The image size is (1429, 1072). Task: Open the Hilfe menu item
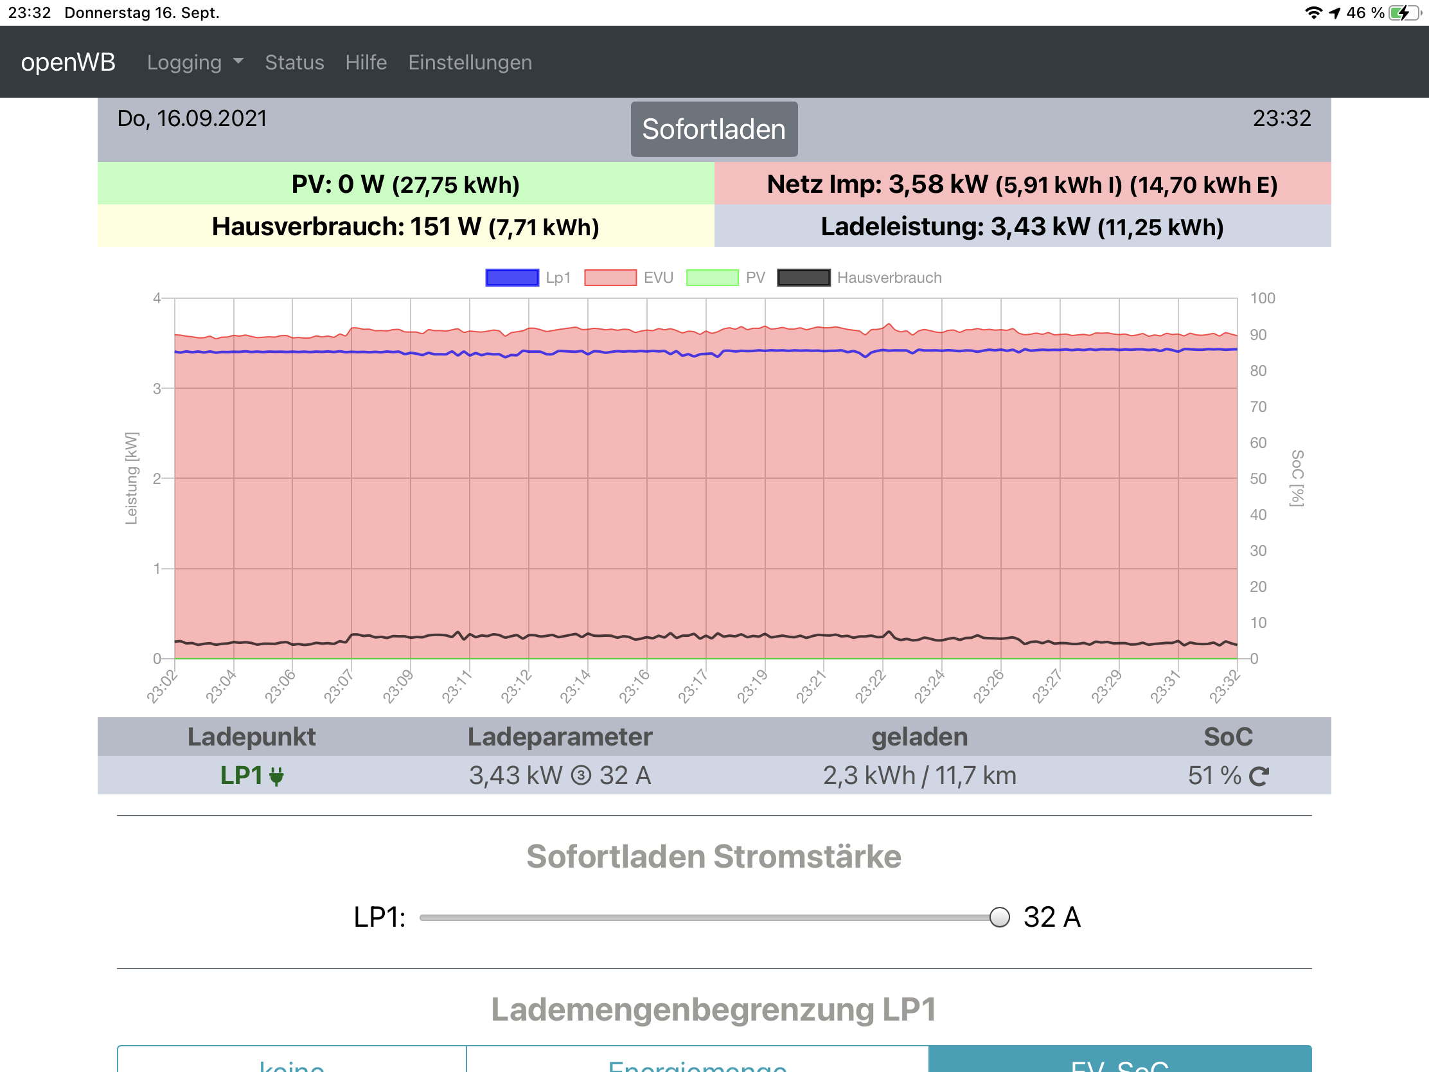tap(366, 63)
